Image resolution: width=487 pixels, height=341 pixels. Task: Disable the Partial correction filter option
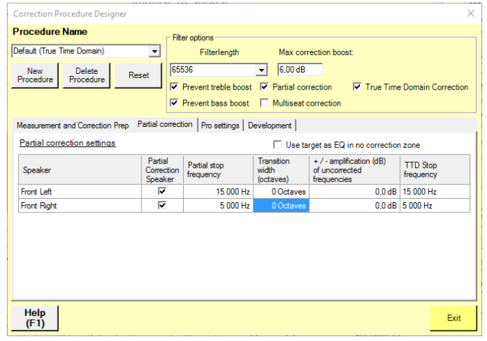265,88
